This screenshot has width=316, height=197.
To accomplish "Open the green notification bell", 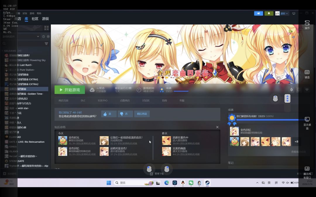I will point(269,13).
